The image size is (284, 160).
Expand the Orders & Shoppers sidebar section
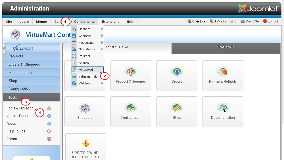click(x=31, y=64)
